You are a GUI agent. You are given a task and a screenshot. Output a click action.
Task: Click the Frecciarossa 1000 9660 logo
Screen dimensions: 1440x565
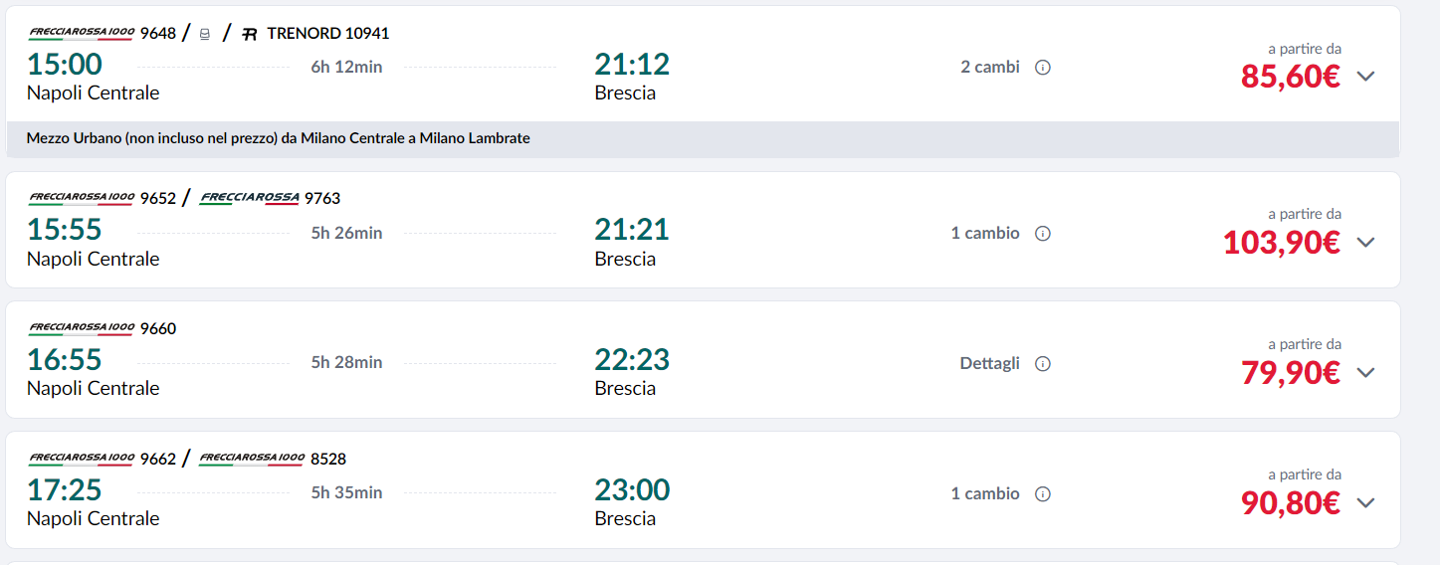coord(81,328)
